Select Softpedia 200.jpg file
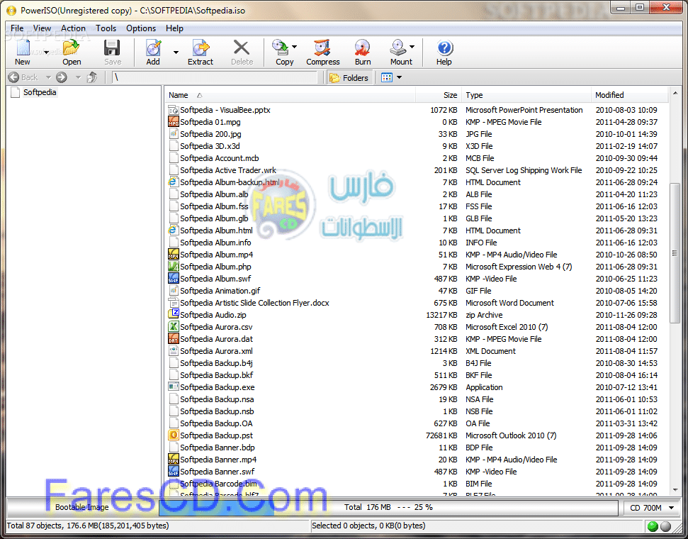Viewport: 688px width, 539px height. coord(210,134)
